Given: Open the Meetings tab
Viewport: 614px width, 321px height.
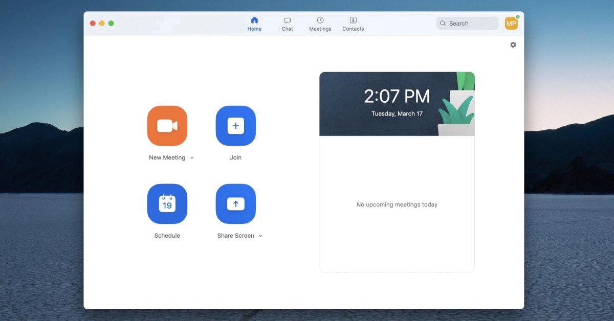Looking at the screenshot, I should point(320,24).
